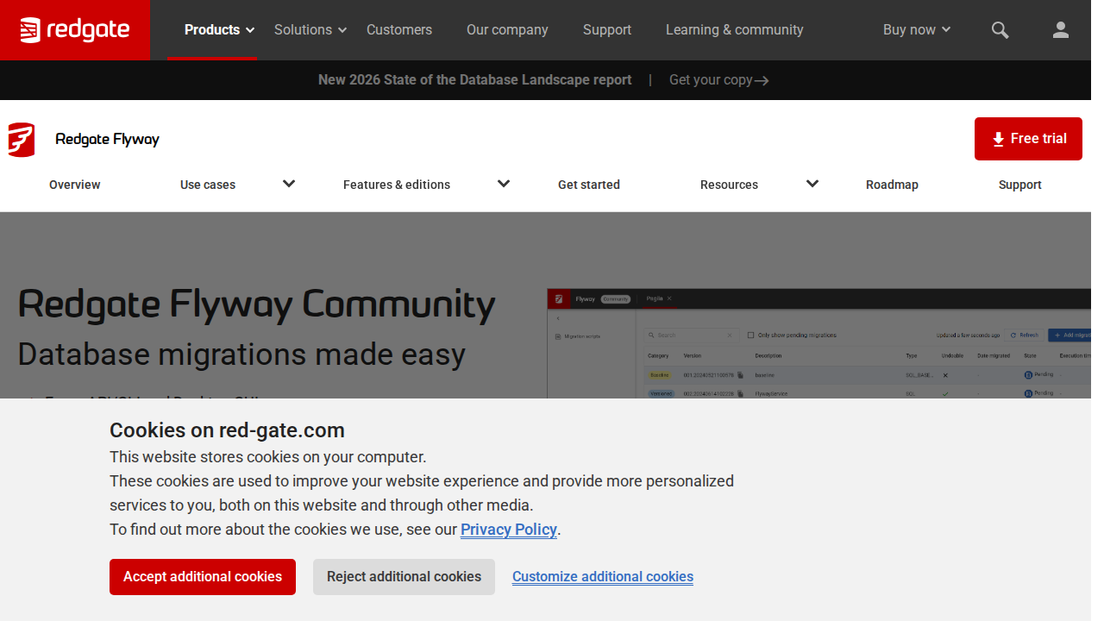This screenshot has width=1104, height=621.
Task: Switch to the Roadmap tab
Action: pos(892,185)
